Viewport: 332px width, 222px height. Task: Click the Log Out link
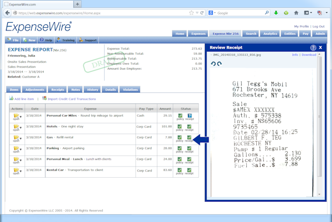318,27
